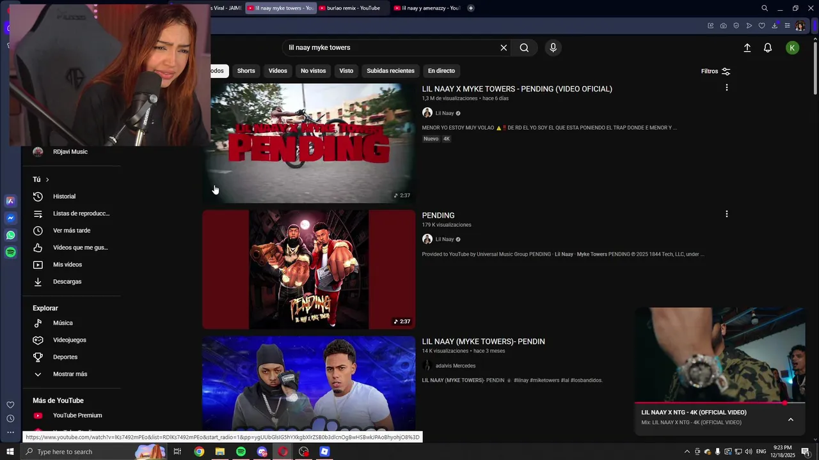Click the search magnifier button beside query

(524, 48)
